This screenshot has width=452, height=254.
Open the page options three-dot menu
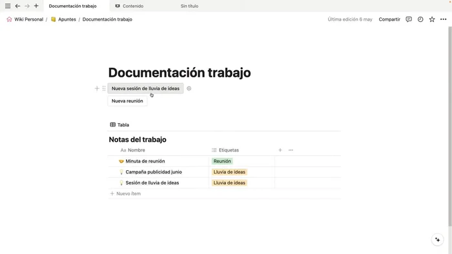point(444,19)
